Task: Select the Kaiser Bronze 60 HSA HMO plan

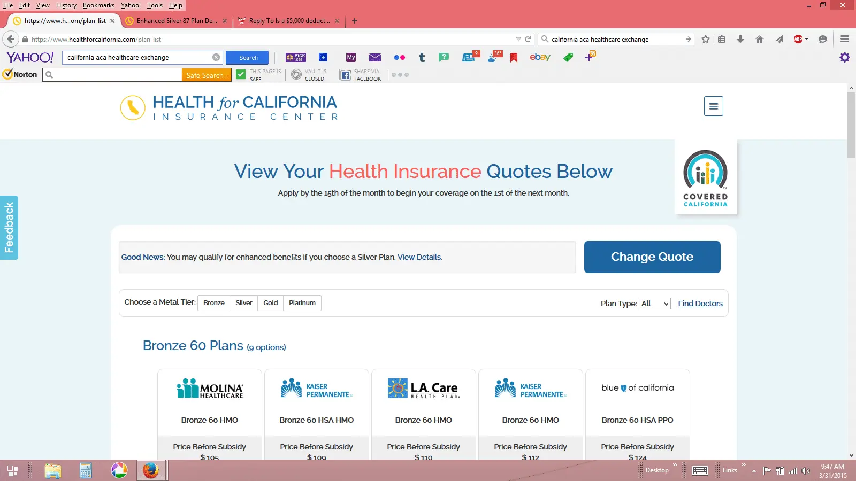Action: pyautogui.click(x=317, y=414)
